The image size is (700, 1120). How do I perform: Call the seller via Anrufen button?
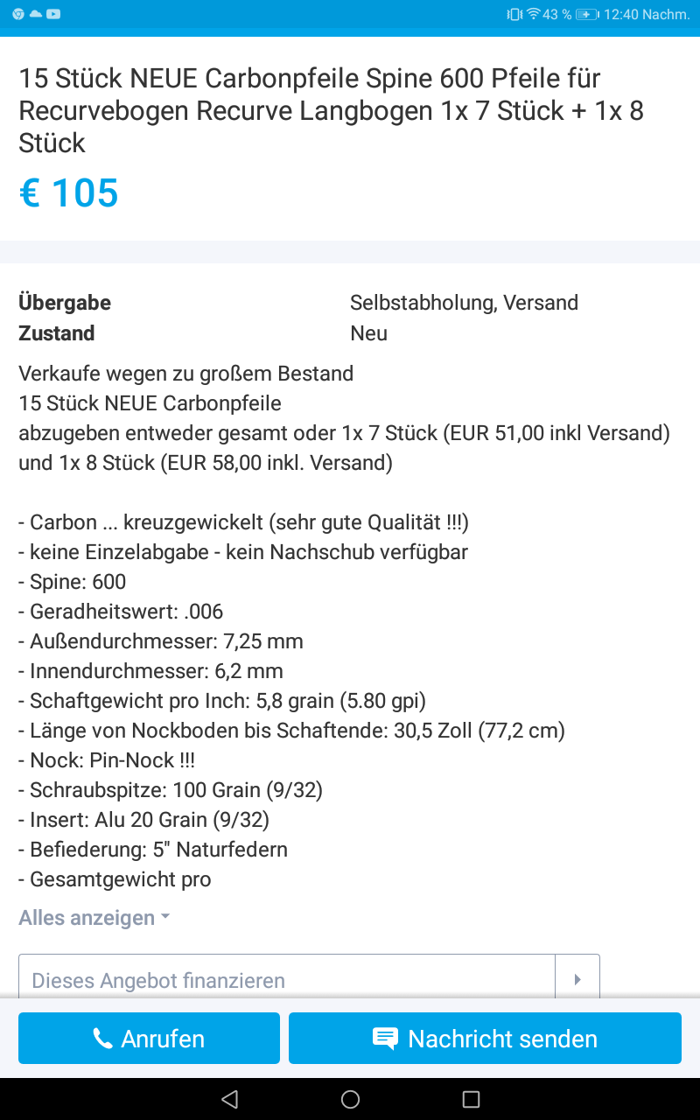[x=149, y=1039]
